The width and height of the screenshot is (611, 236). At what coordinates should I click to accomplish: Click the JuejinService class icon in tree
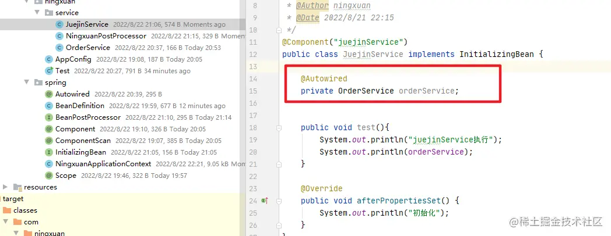pyautogui.click(x=59, y=24)
